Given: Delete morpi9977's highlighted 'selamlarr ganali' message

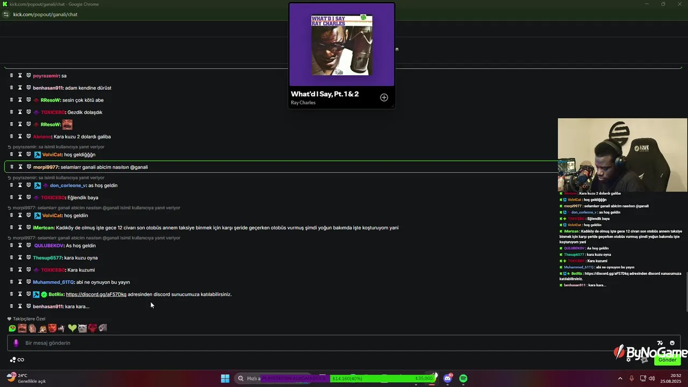Looking at the screenshot, I should (x=12, y=167).
